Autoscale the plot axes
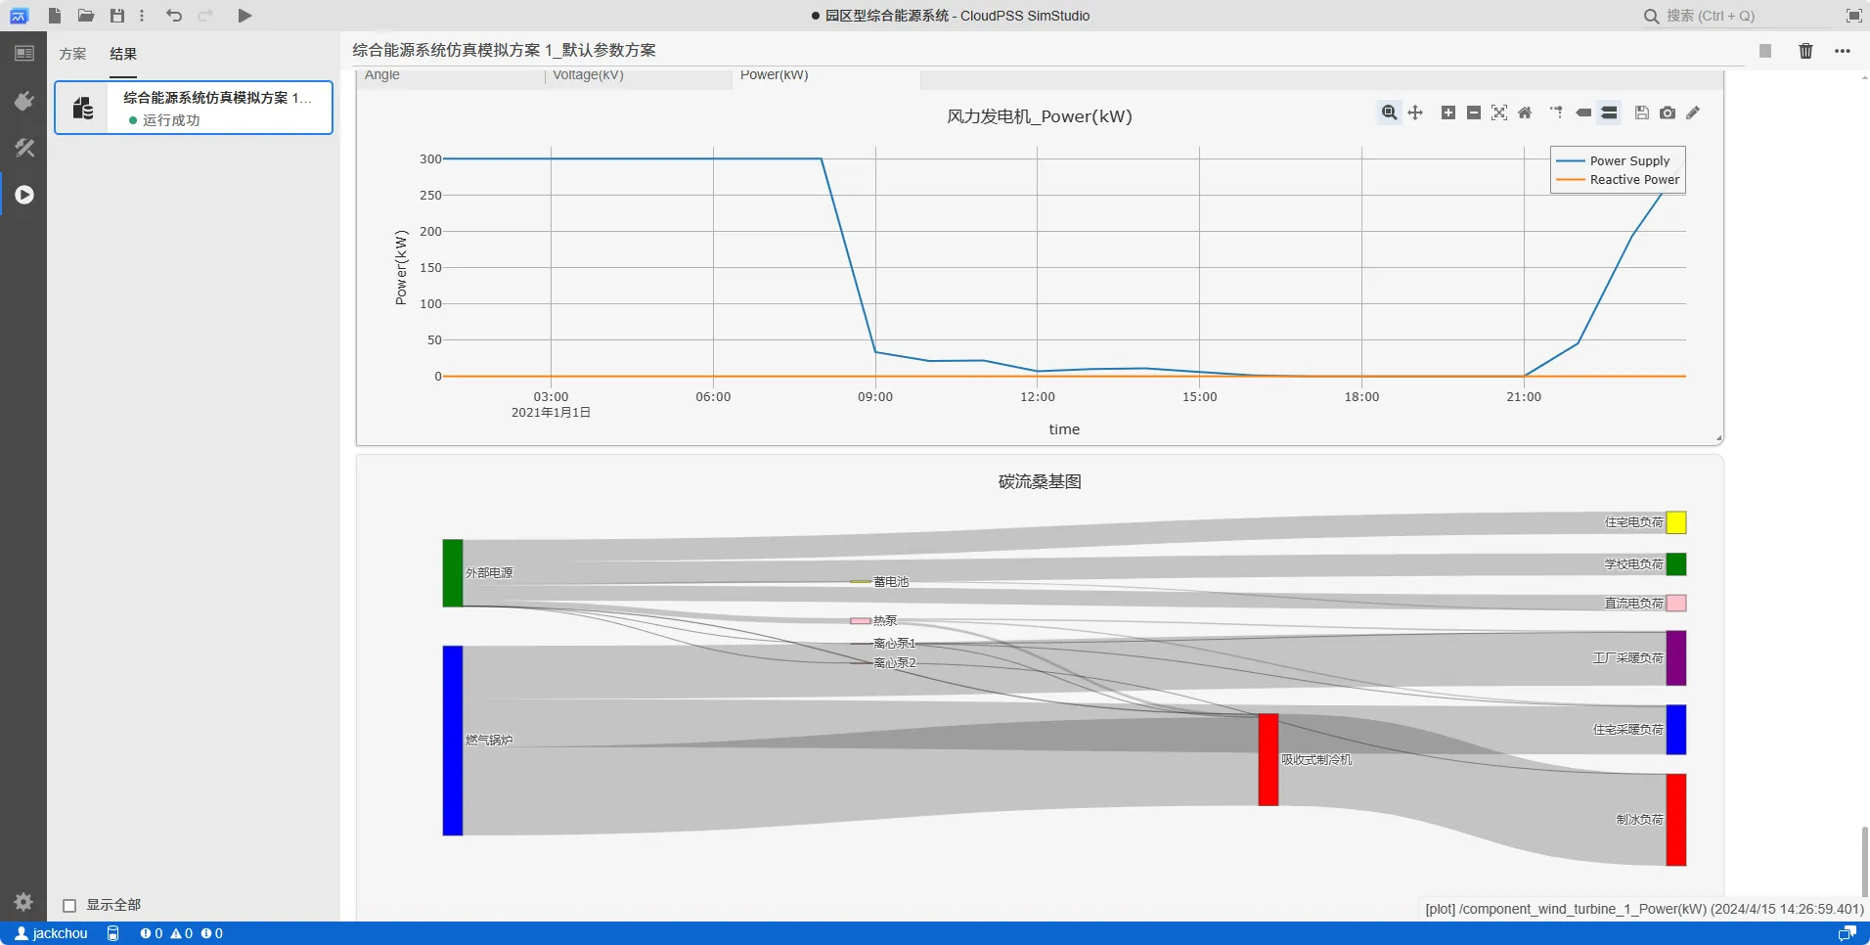 tap(1499, 112)
